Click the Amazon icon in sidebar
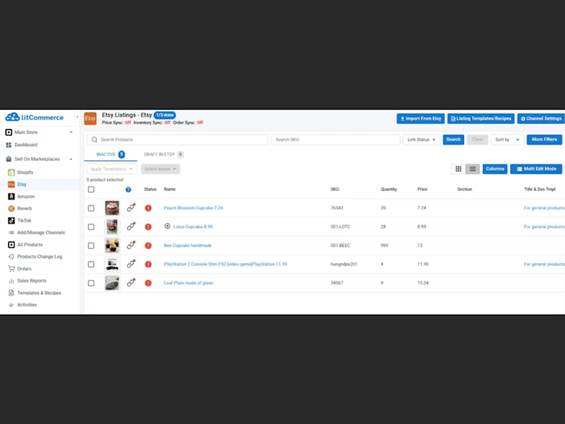This screenshot has height=424, width=565. click(x=11, y=196)
